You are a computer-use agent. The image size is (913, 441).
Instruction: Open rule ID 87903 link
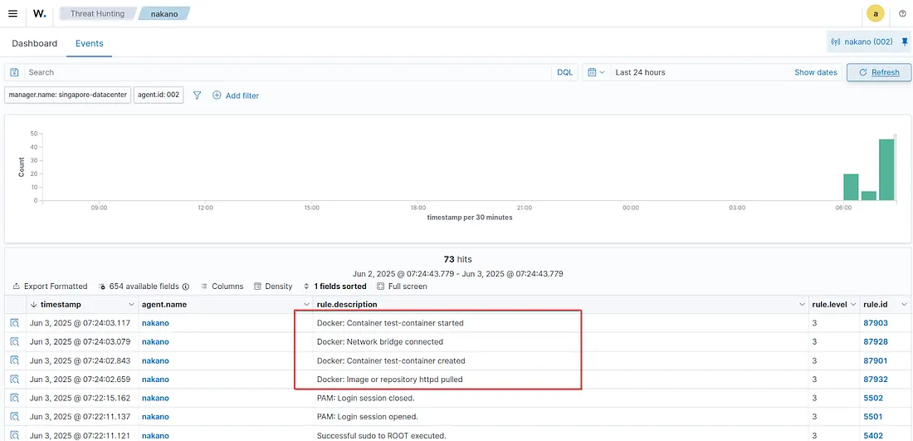pos(875,322)
